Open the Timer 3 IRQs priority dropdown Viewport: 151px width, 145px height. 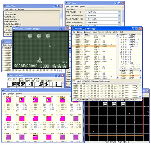point(119,19)
